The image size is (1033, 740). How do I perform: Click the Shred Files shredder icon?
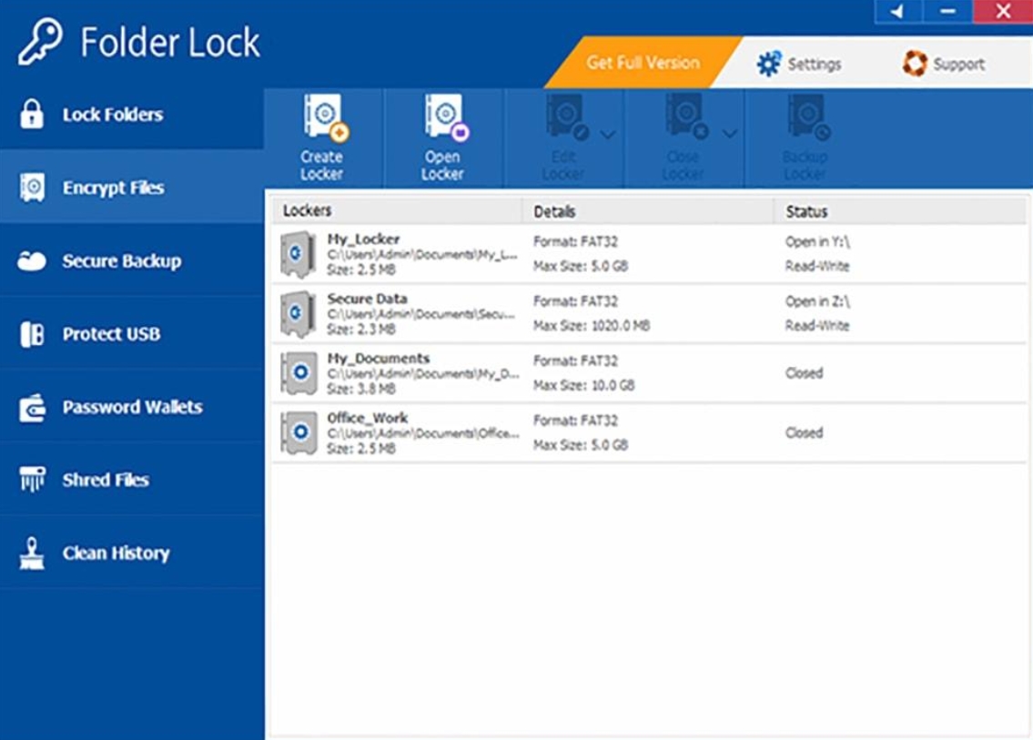coord(32,480)
